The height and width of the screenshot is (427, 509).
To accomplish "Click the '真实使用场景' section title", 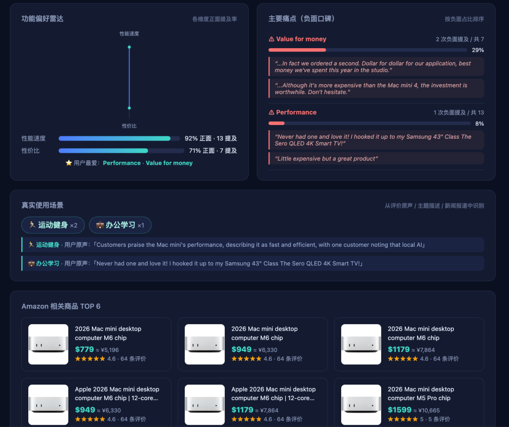I will (42, 205).
